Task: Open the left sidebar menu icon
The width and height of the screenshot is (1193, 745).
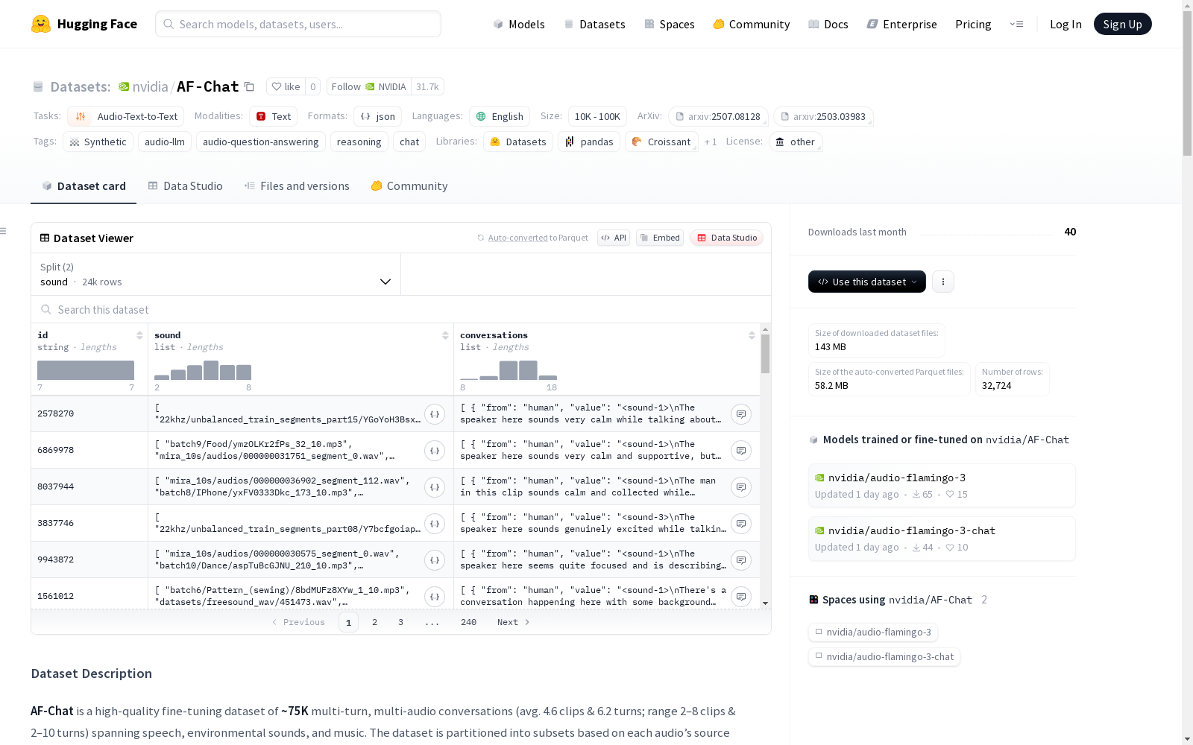Action: (4, 231)
